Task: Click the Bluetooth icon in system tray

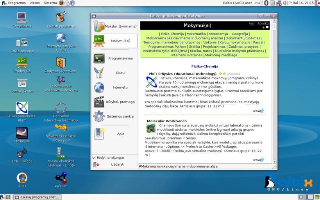Action: point(266,3)
